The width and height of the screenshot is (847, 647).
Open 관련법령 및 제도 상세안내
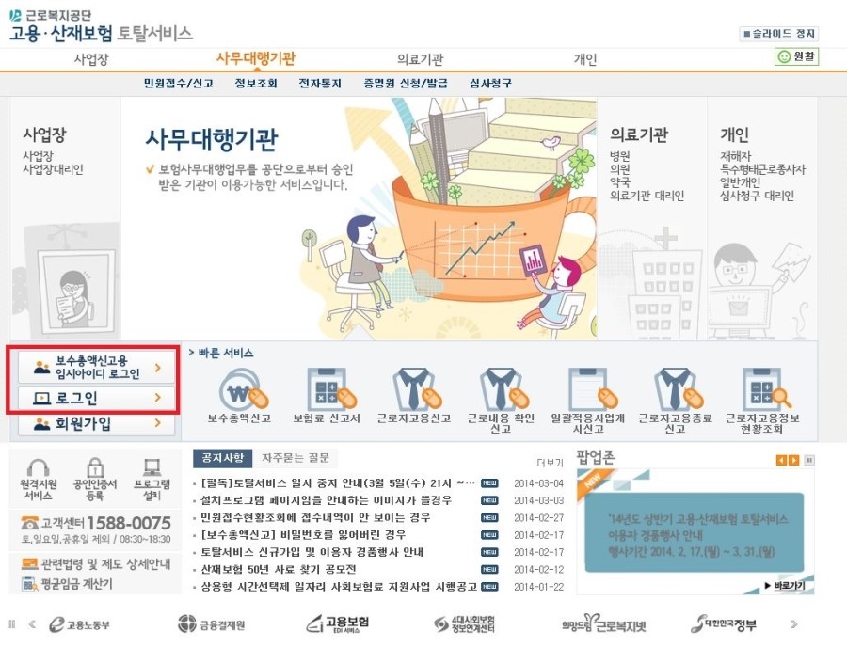[x=96, y=564]
